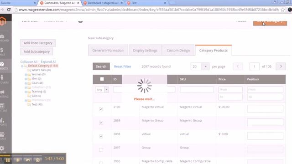Switch to the Custom Design tab
The width and height of the screenshot is (292, 164).
(178, 50)
